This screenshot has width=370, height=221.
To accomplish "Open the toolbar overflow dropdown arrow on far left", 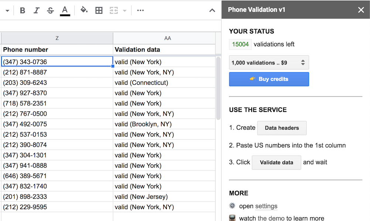I will click(7, 10).
